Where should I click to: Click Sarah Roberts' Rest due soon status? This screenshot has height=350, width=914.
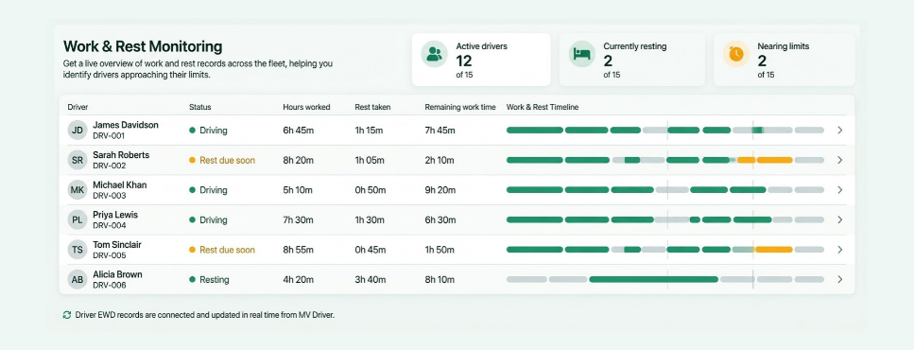[222, 161]
